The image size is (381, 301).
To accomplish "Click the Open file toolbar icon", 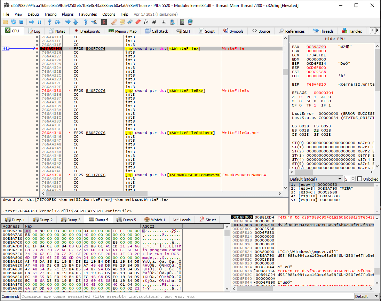I will (x=5, y=22).
